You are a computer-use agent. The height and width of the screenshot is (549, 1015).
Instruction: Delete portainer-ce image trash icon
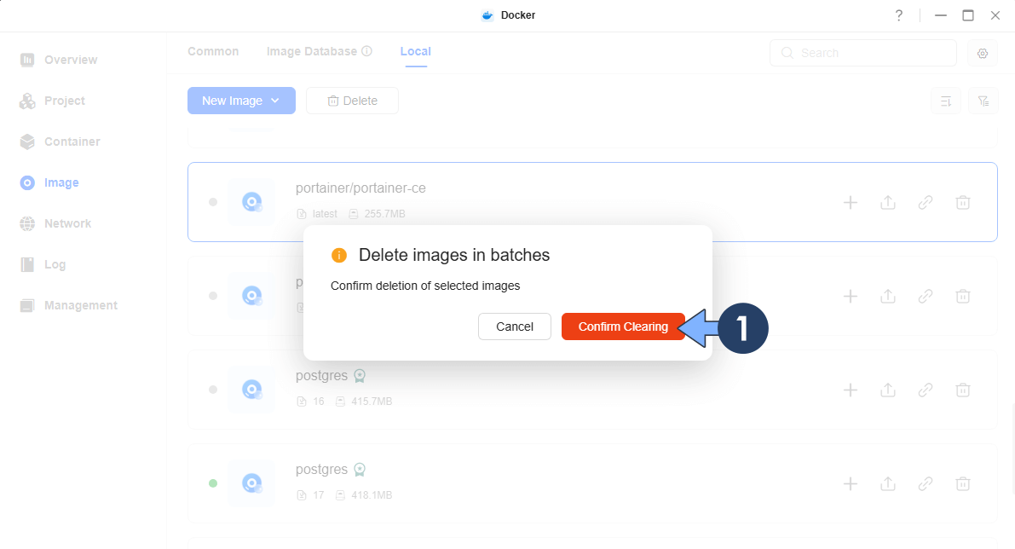pos(963,203)
